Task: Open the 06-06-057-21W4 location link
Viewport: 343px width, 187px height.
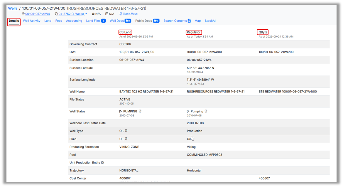Action: point(37,14)
